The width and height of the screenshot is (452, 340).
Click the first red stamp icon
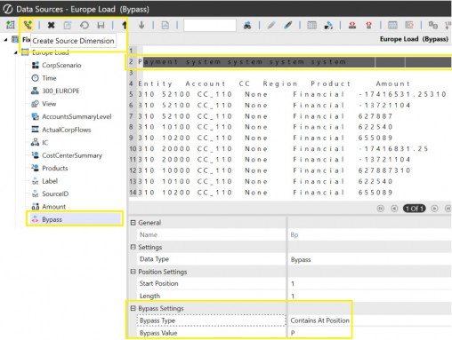352,26
